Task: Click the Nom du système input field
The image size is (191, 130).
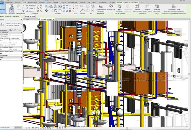Action: (x=16, y=39)
